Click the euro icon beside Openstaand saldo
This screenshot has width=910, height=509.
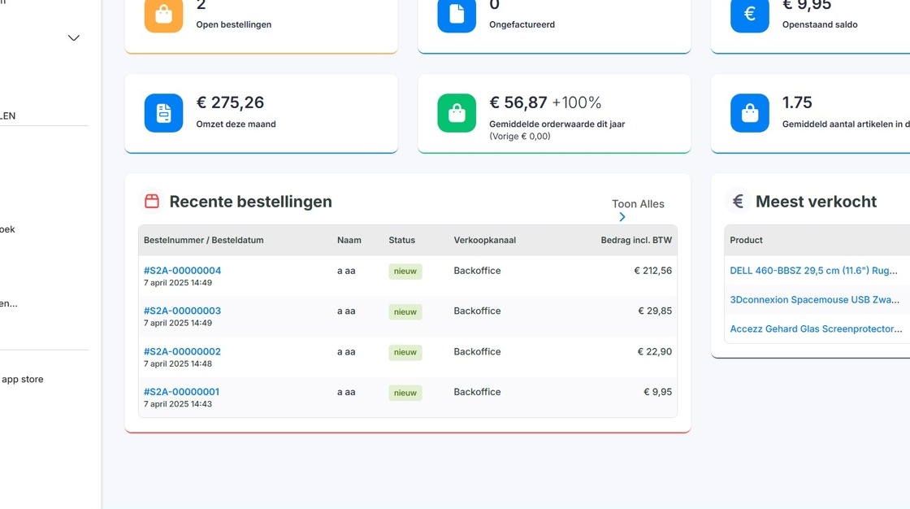[750, 14]
